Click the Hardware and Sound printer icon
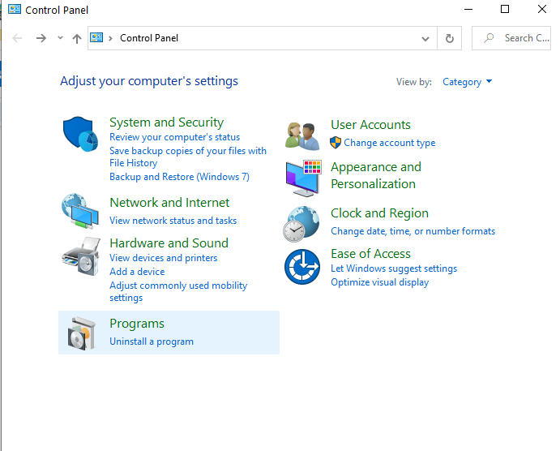The width and height of the screenshot is (560, 451). coord(79,257)
